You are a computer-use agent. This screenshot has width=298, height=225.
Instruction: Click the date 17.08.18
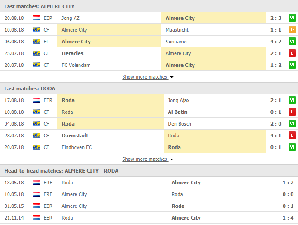pos(14,100)
